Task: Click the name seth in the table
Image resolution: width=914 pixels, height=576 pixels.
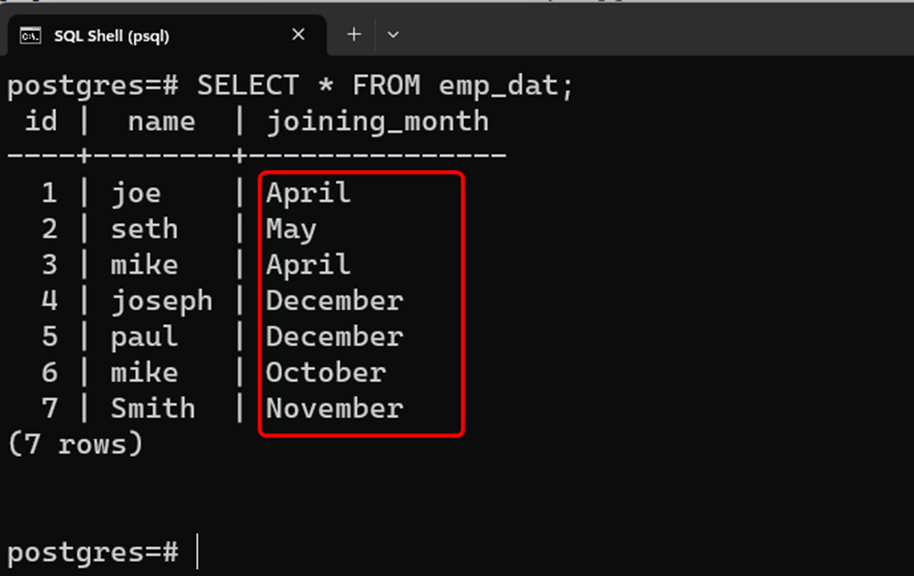Action: pos(144,229)
